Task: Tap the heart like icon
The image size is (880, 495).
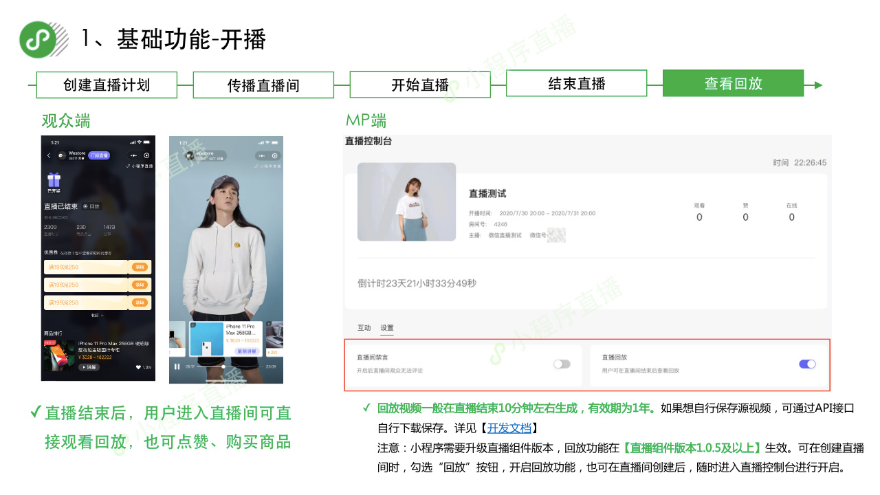Action: (x=140, y=367)
